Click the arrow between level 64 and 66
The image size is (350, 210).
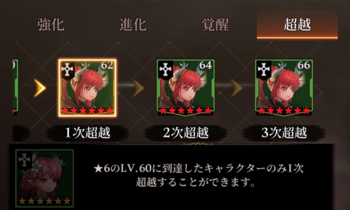236,88
